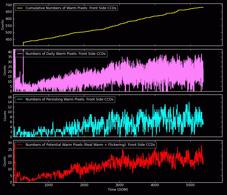Click the yellow legend line in top plot

click(x=20, y=8)
